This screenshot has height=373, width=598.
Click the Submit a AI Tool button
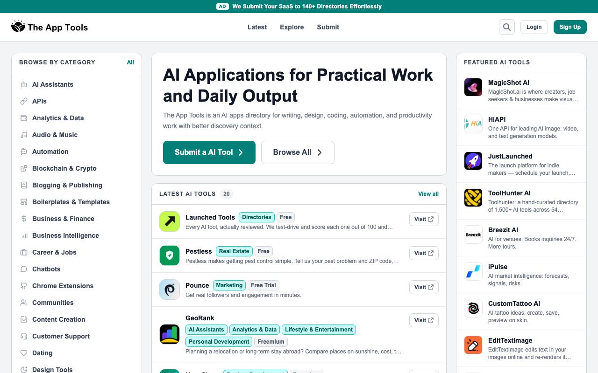[209, 152]
